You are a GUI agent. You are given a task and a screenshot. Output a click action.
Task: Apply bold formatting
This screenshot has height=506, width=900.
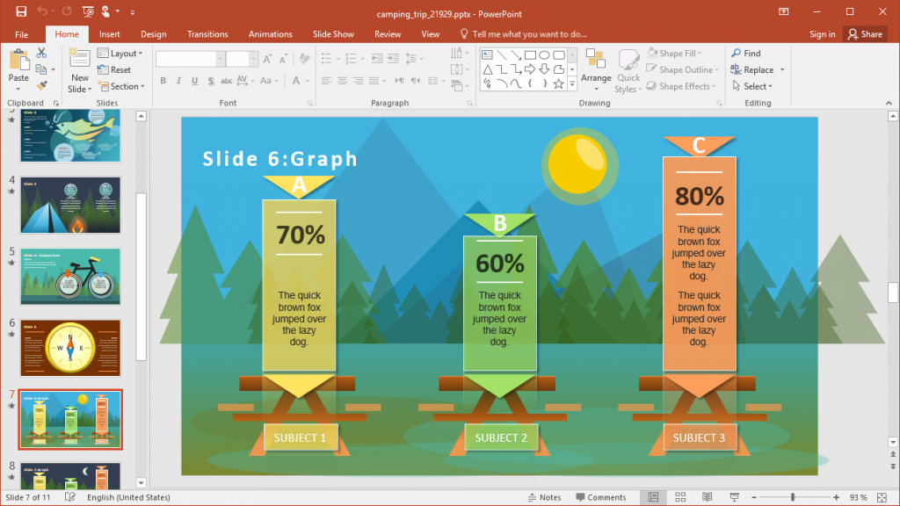click(163, 81)
